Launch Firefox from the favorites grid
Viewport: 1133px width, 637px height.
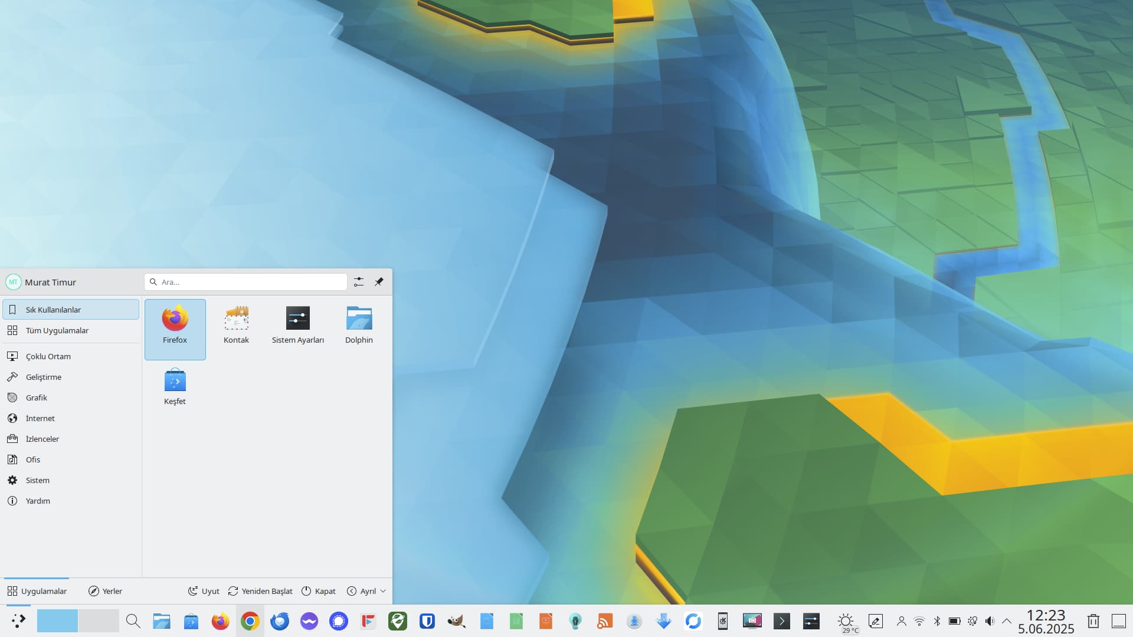[175, 329]
